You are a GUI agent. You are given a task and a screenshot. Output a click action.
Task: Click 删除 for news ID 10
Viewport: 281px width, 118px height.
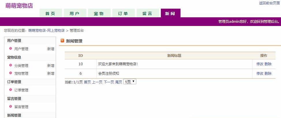tap(268, 64)
